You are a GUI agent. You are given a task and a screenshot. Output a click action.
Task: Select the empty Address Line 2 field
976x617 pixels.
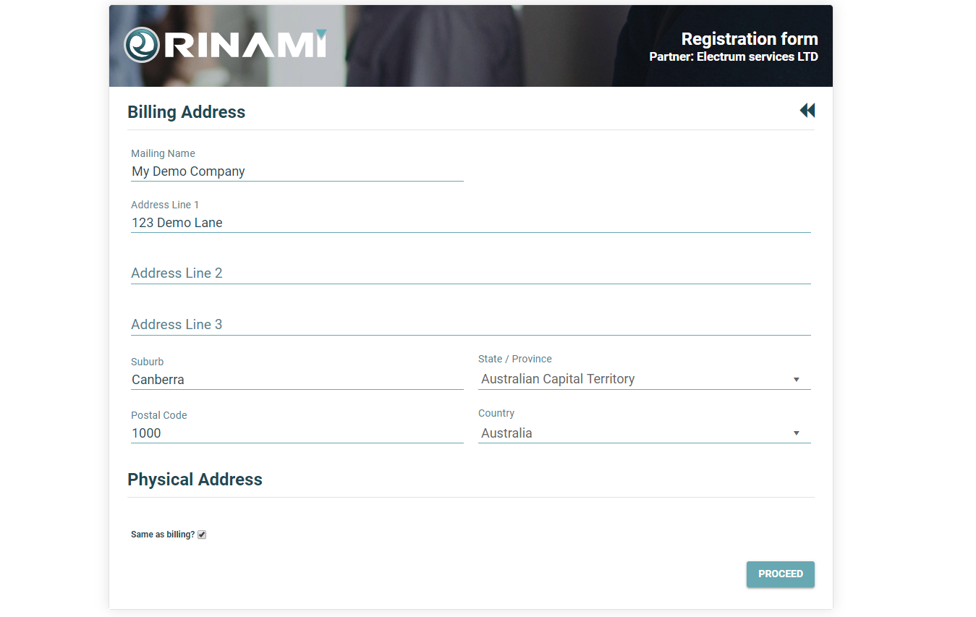click(x=470, y=273)
